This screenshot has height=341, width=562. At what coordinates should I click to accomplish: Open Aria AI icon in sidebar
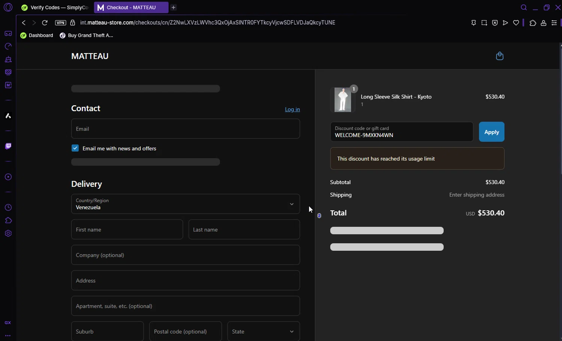8,116
